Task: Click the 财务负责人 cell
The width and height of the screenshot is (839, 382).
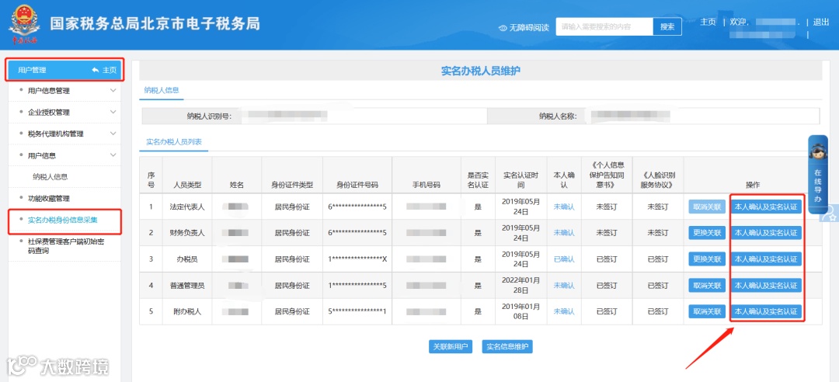Action: point(187,233)
